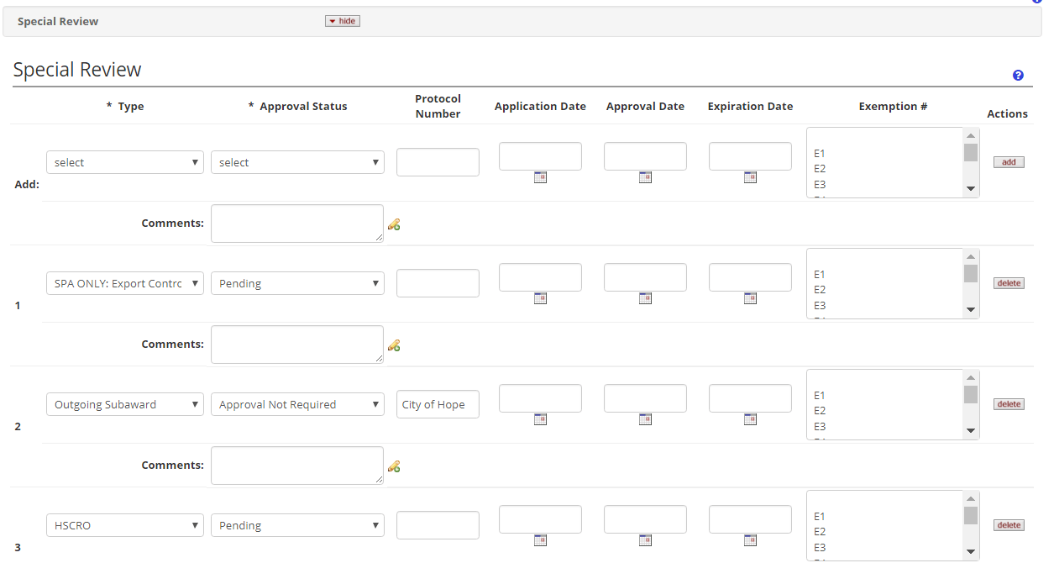Open Expiration Date calendar for SPA ONLY row
Image resolution: width=1054 pixels, height=563 pixels.
750,298
